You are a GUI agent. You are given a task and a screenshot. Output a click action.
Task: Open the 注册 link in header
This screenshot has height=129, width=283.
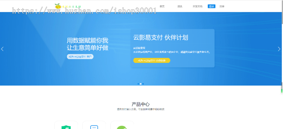(x=222, y=7)
